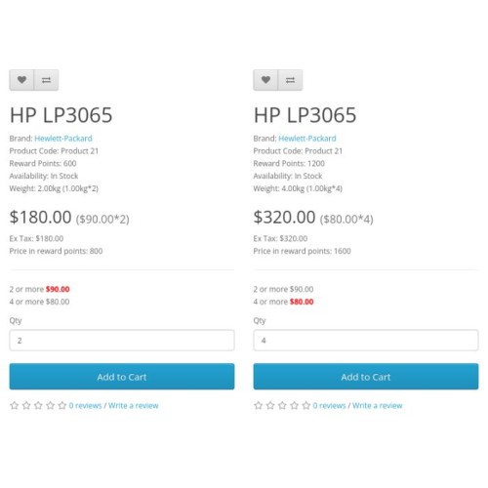Select fifth rating star under $320.00 product
488x488 pixels.
(306, 405)
